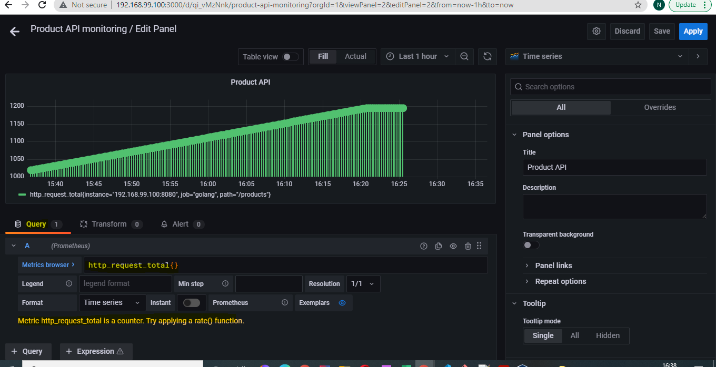Switch to the Transform tab
The height and width of the screenshot is (367, 716).
[109, 224]
